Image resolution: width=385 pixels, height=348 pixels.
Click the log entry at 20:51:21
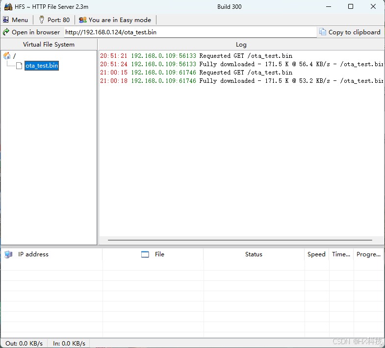click(196, 56)
